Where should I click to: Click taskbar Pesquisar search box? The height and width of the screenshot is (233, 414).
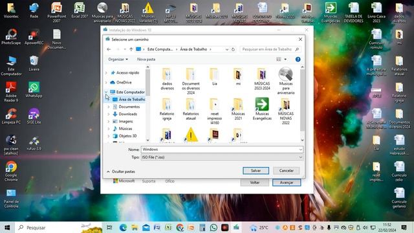(x=59, y=227)
